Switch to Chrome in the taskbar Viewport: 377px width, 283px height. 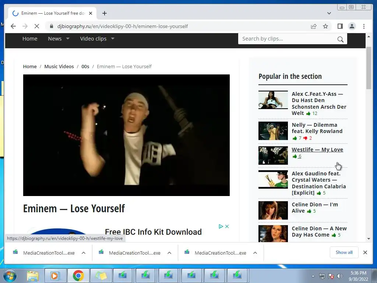pos(78,276)
